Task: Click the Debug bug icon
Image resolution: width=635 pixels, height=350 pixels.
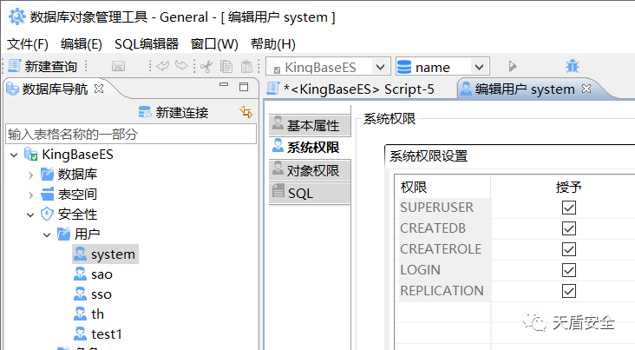Action: [573, 67]
